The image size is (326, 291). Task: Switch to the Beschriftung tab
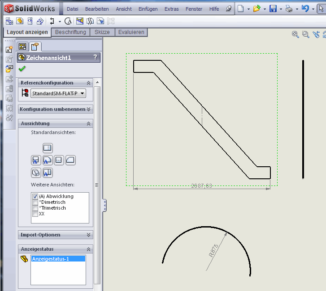pos(70,32)
